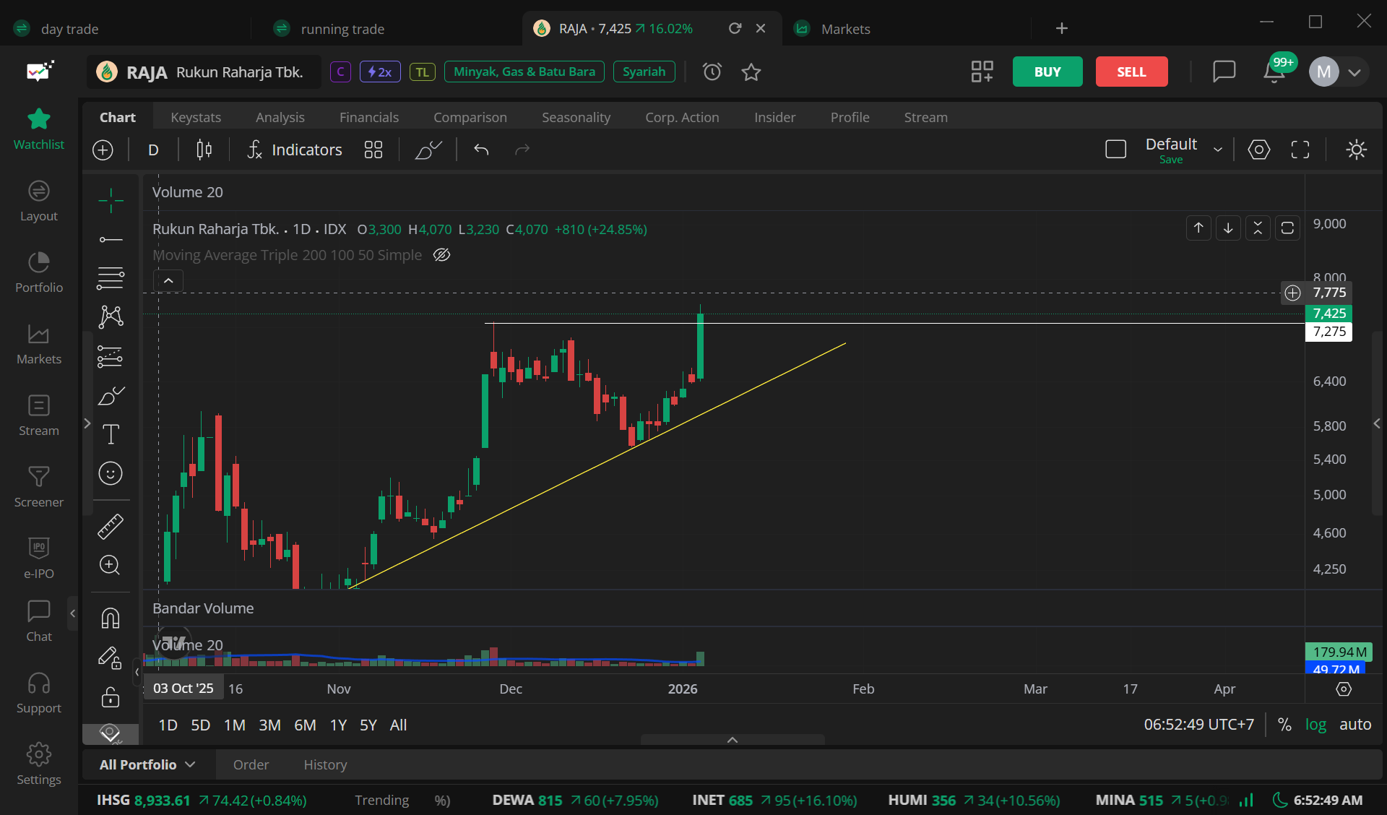
Task: Open the Screener sidebar item
Action: pyautogui.click(x=39, y=486)
